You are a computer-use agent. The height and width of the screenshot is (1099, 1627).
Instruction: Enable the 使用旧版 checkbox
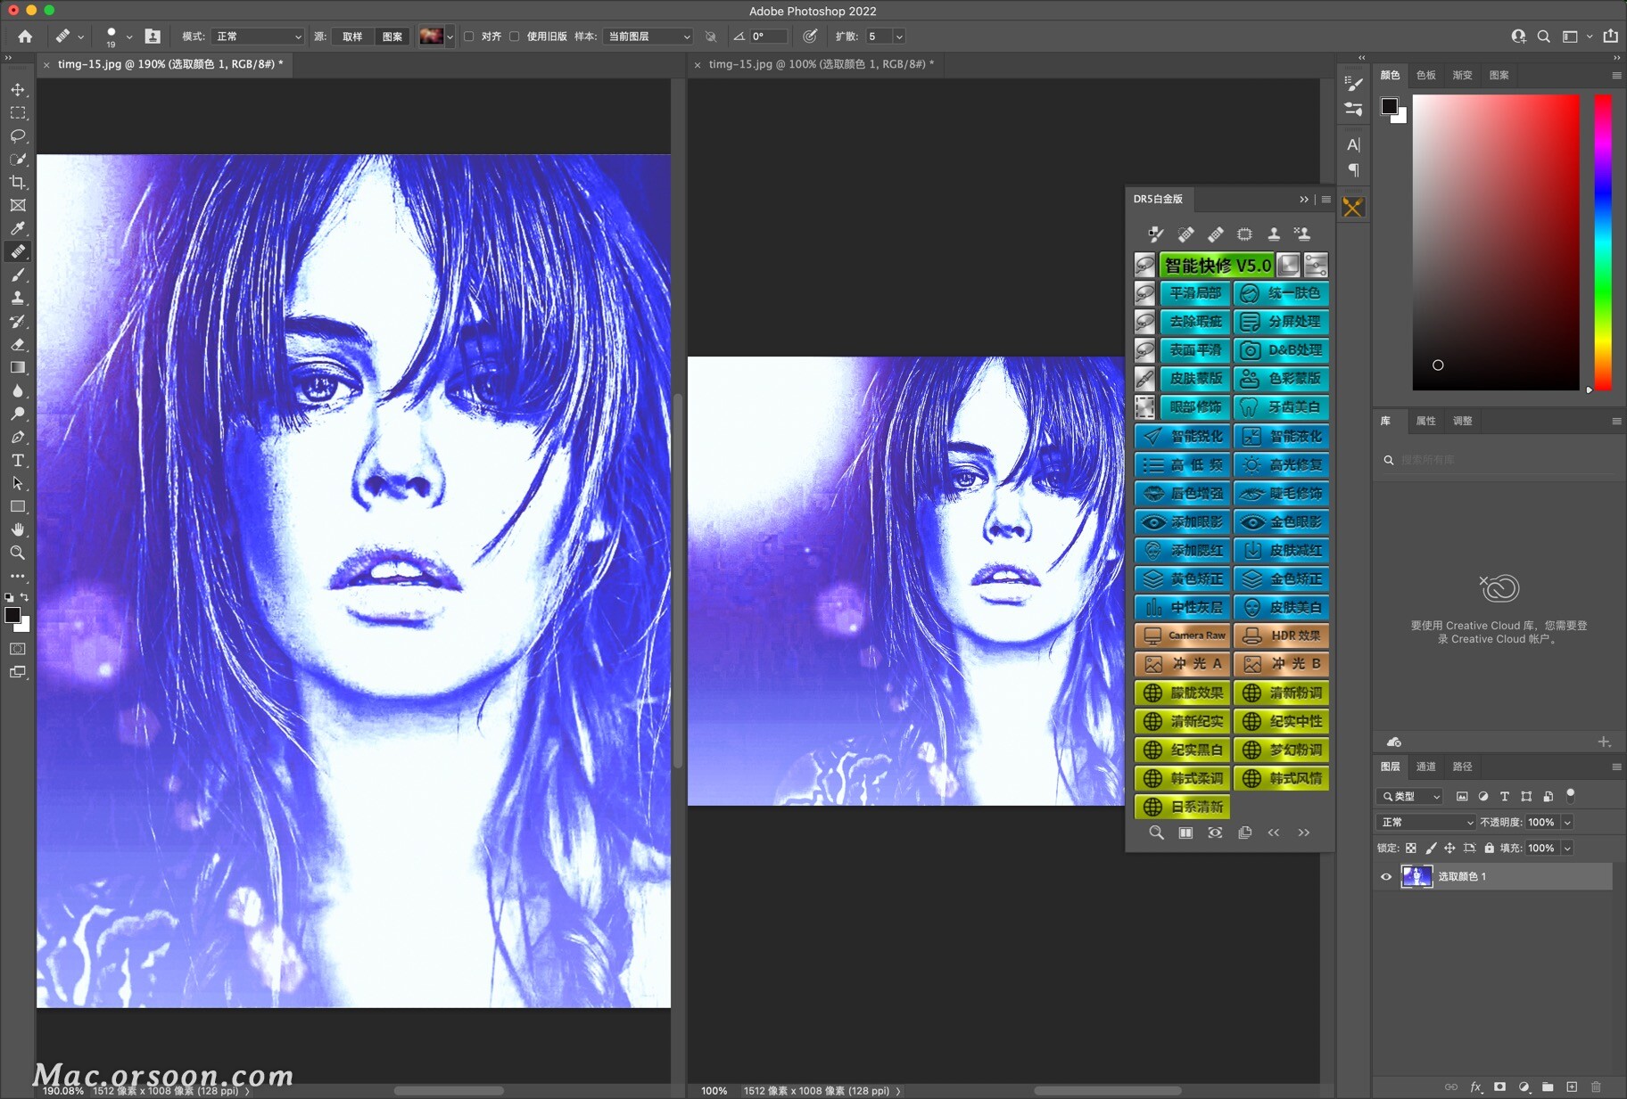(x=515, y=37)
